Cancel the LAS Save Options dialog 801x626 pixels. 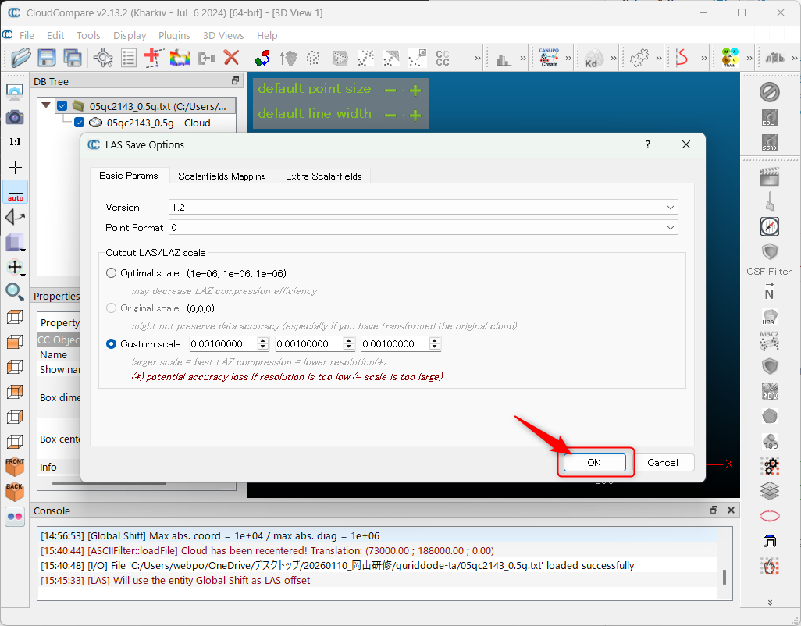(x=662, y=462)
